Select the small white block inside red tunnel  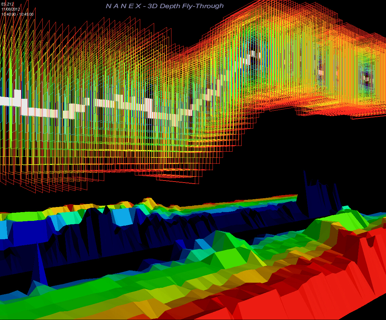(320, 72)
